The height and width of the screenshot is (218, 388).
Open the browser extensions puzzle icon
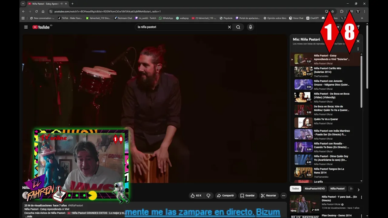point(342,12)
